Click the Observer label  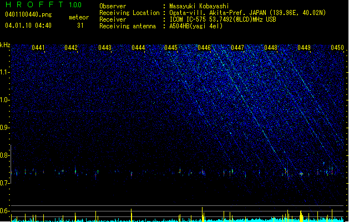click(113, 6)
